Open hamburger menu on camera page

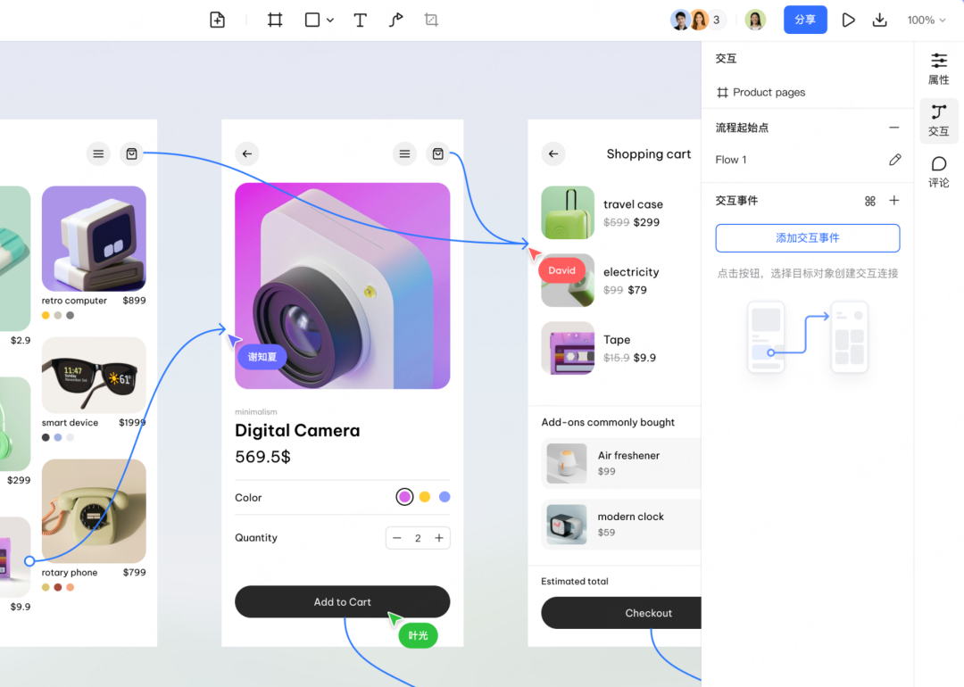pos(404,153)
